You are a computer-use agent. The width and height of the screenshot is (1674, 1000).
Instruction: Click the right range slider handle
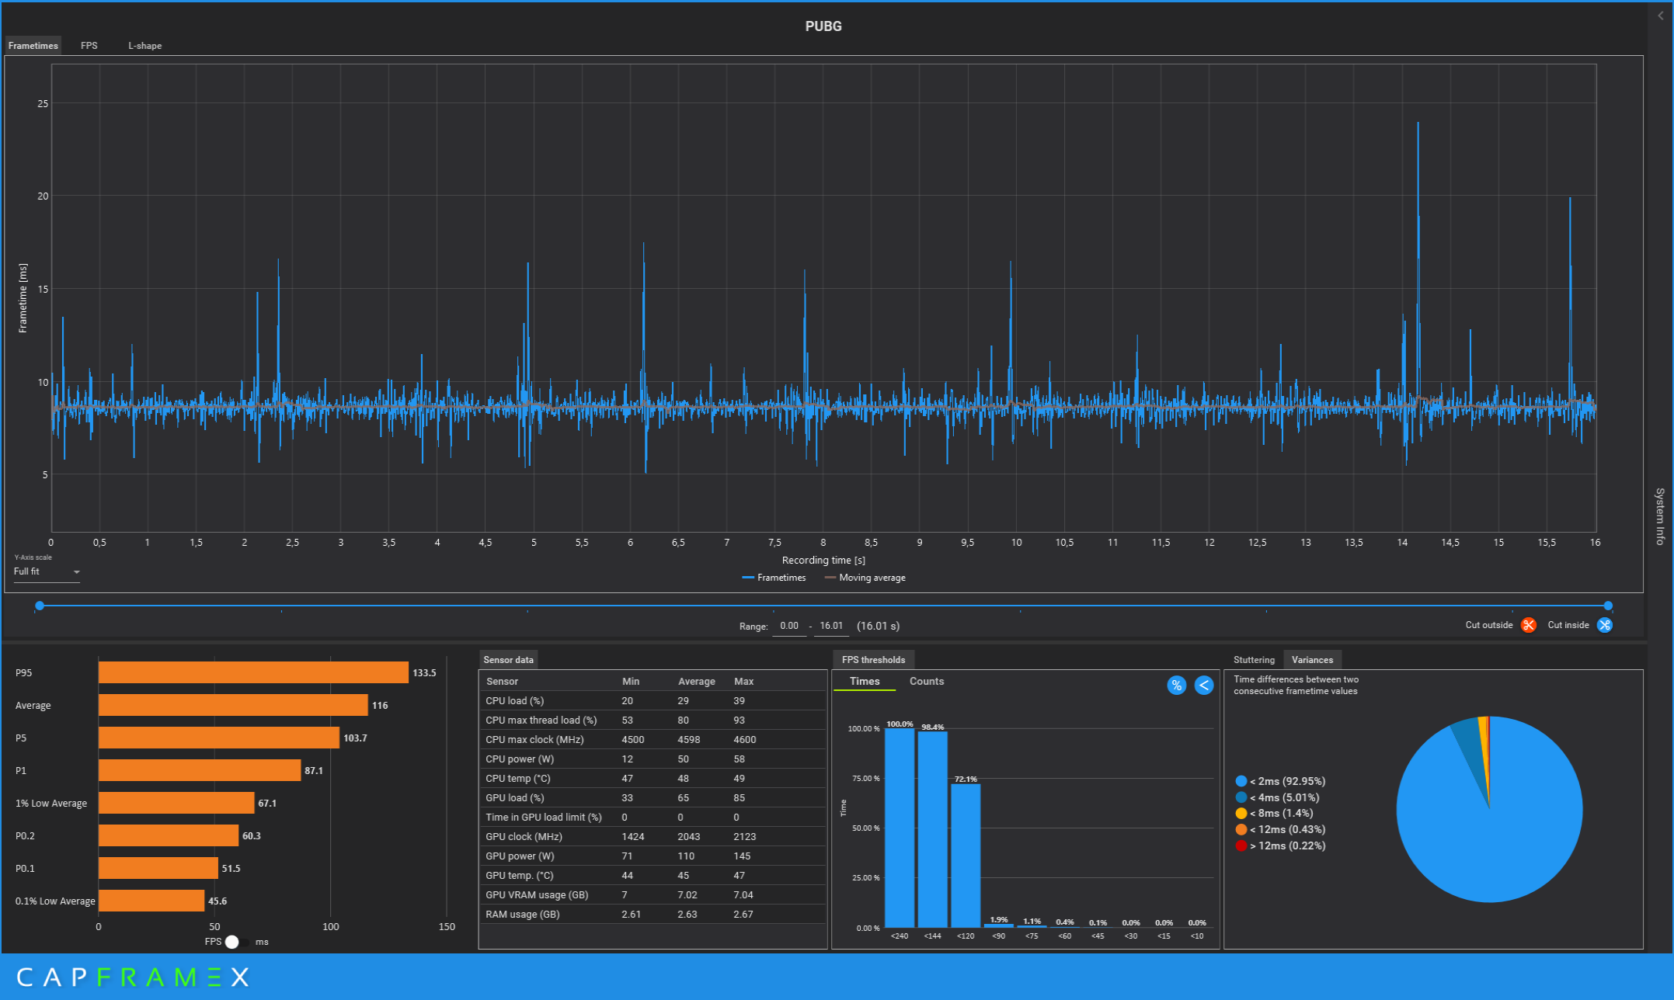(1608, 606)
